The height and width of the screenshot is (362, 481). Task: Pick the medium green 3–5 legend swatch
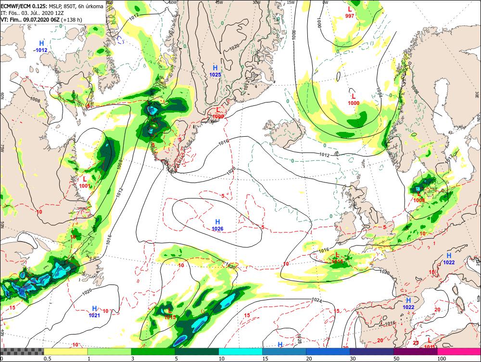click(153, 351)
